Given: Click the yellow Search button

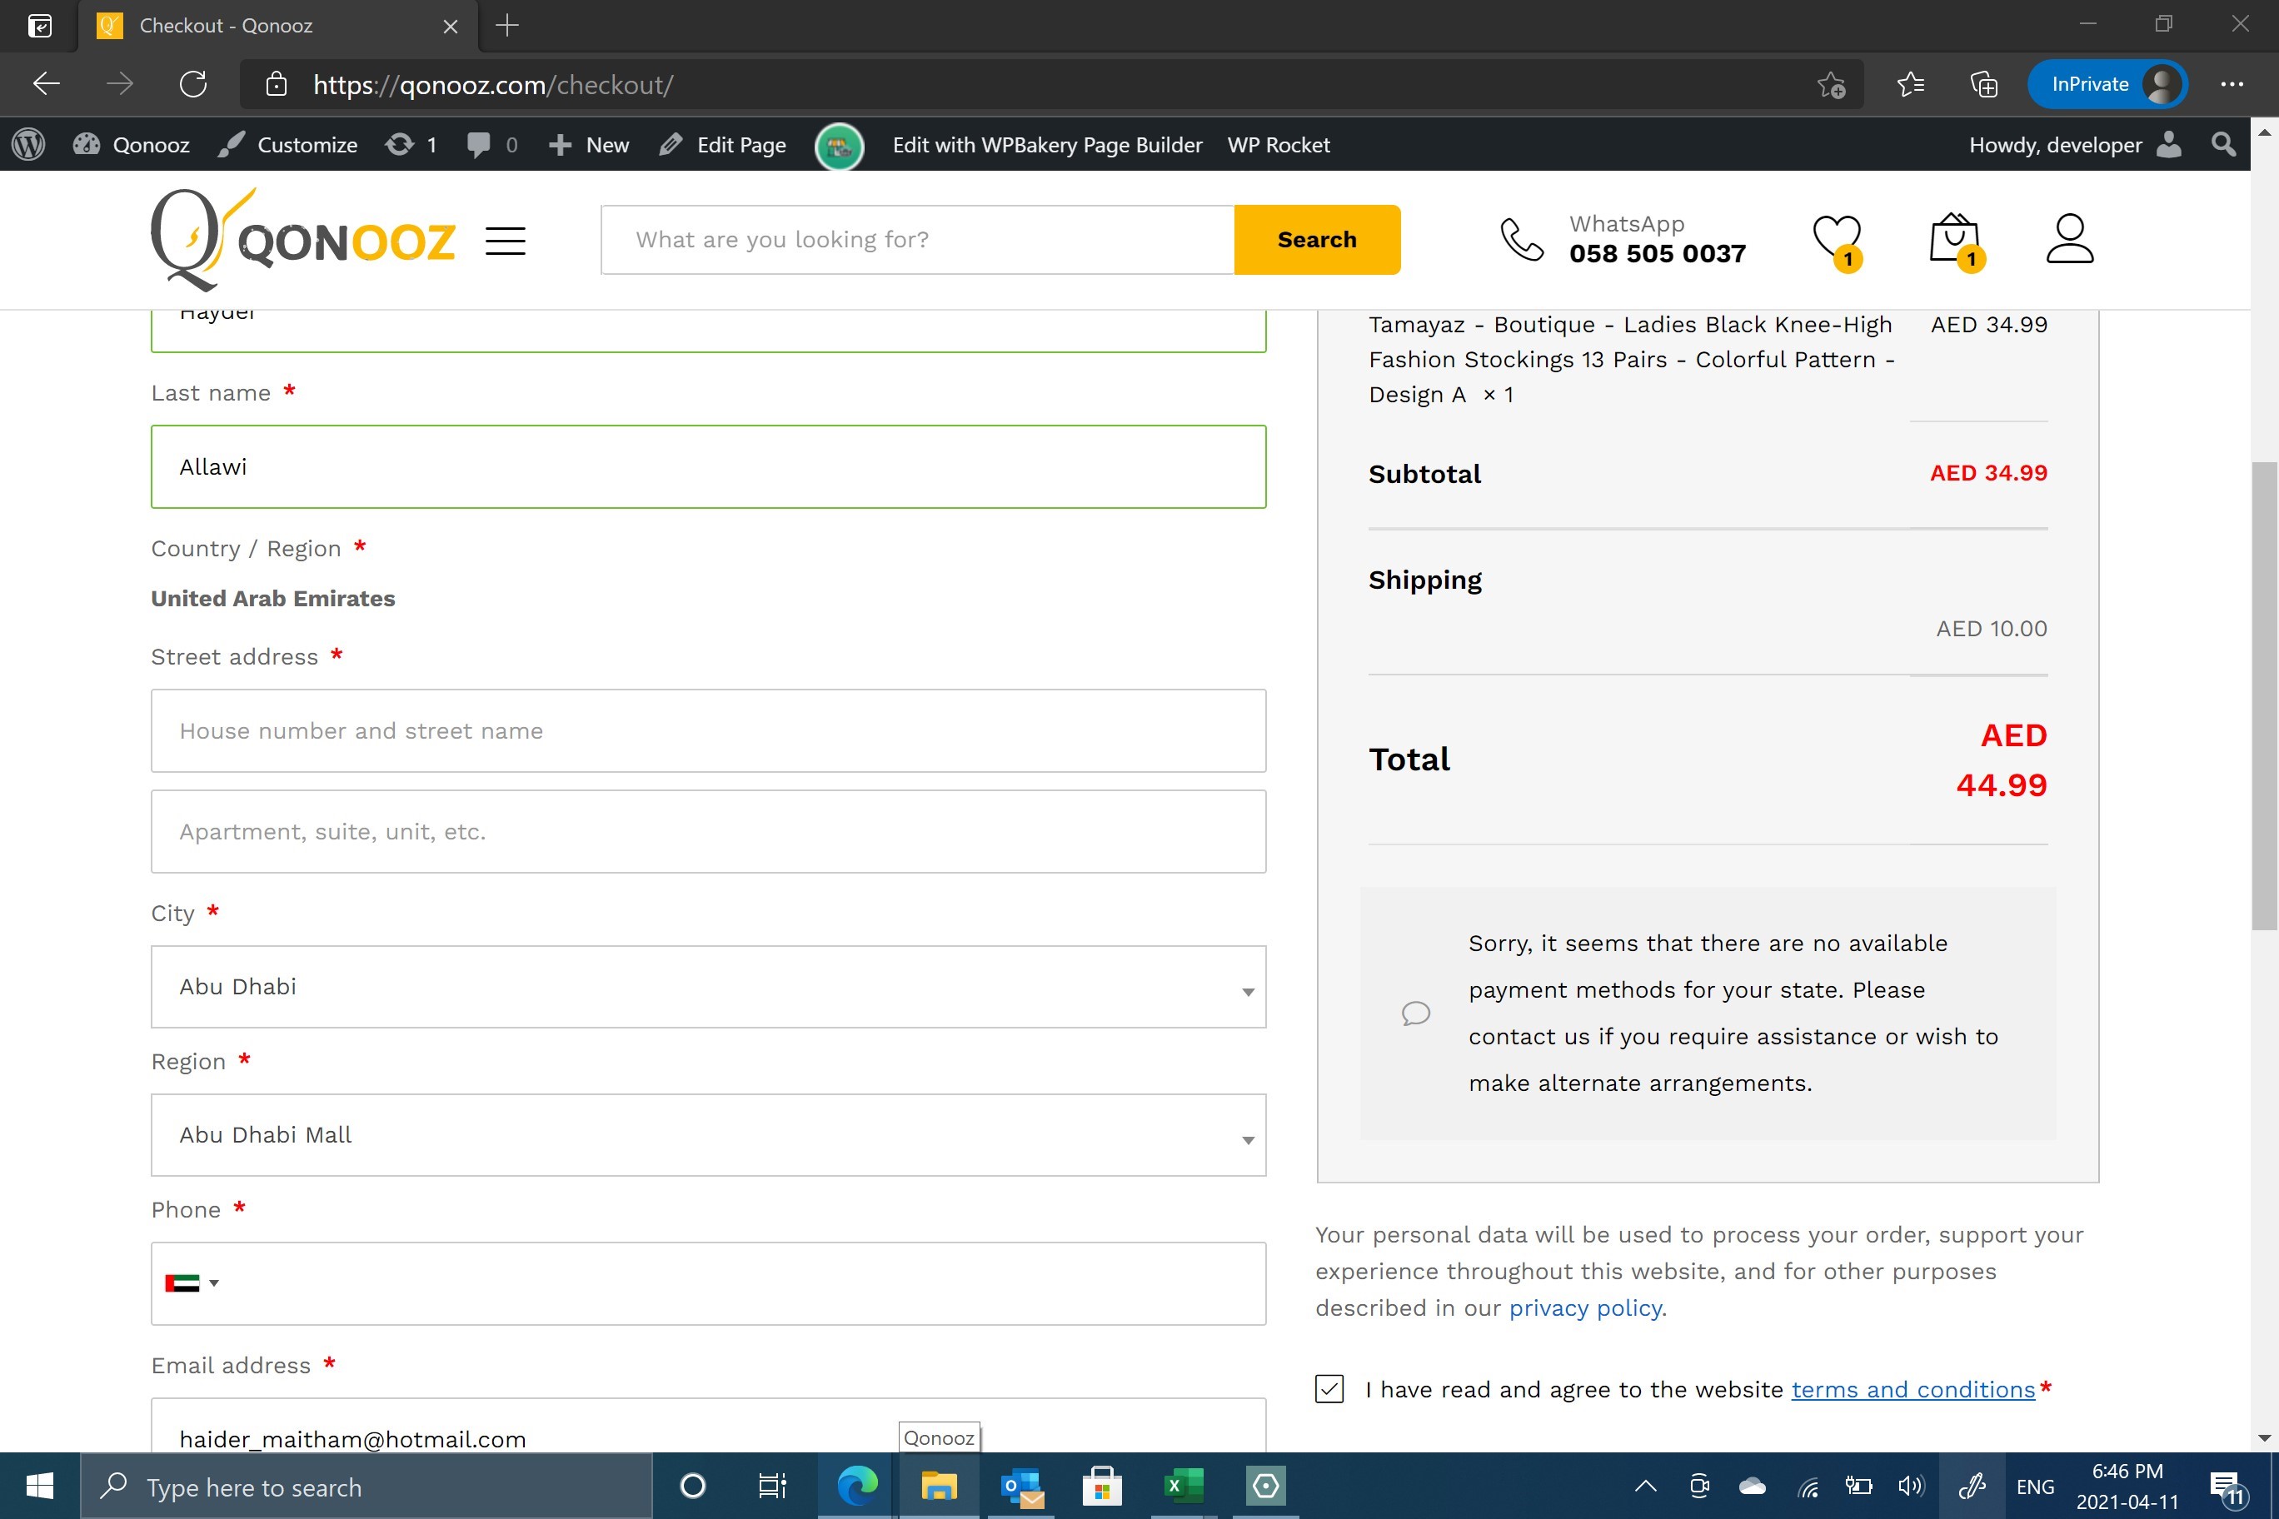Looking at the screenshot, I should click(1317, 239).
